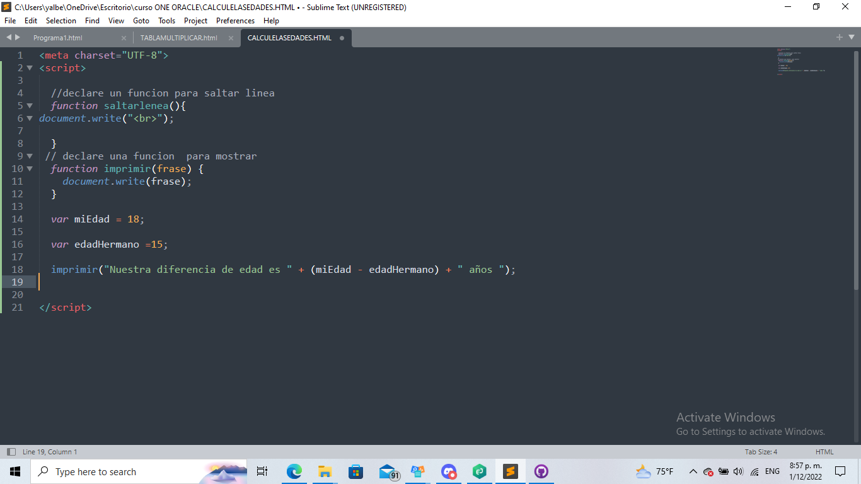The height and width of the screenshot is (484, 861).
Task: Fold the imprimir function at line 10
Action: pos(30,169)
